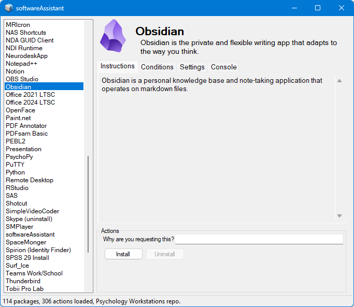354x307 pixels.
Task: Select Office 2021 LTSC
Action: [x=44, y=95]
